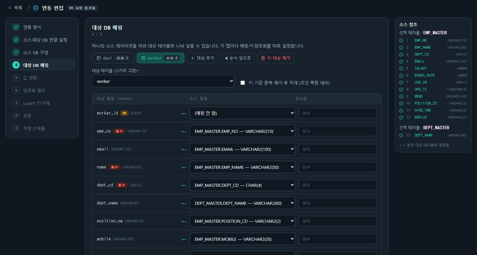Click 순서 앞으로 button
The width and height of the screenshot is (477, 255).
[x=237, y=58]
